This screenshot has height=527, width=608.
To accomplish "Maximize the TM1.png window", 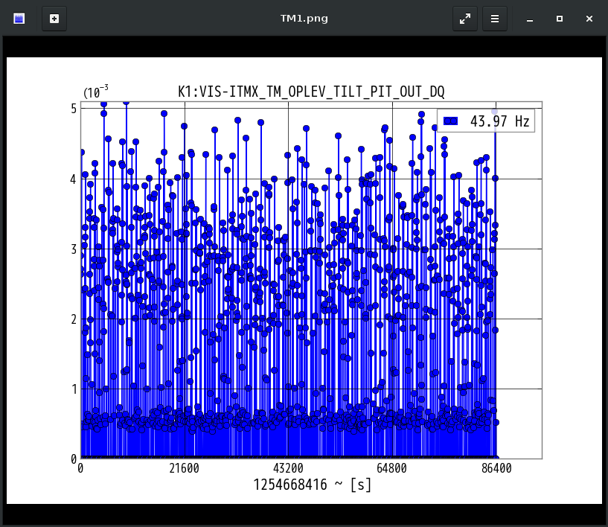I will tap(559, 19).
